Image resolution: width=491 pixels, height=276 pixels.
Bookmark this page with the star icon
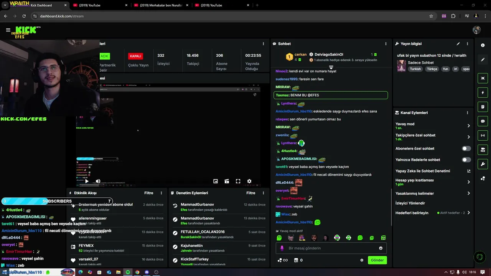(x=431, y=16)
